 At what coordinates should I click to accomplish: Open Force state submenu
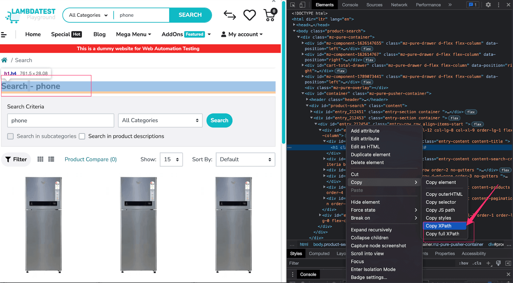384,210
